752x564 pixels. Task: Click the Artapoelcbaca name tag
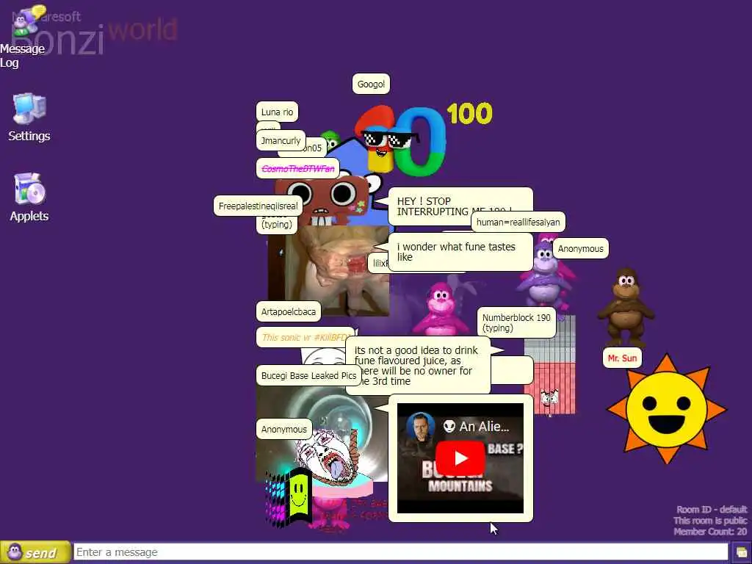point(288,311)
